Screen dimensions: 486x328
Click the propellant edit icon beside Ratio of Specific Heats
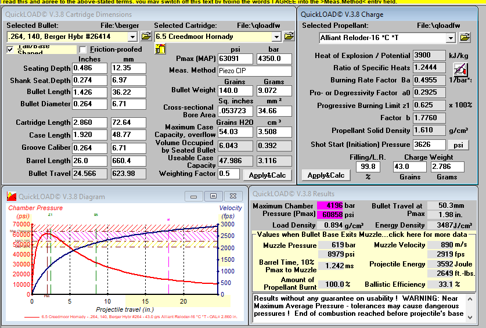point(460,69)
